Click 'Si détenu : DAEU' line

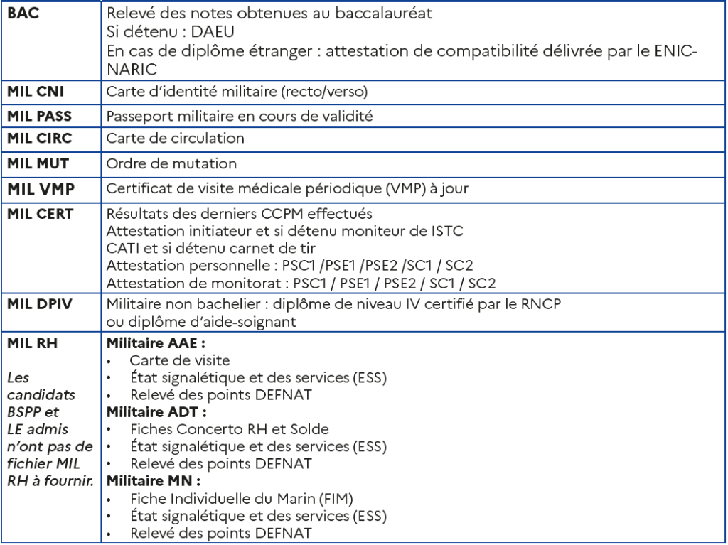click(171, 31)
